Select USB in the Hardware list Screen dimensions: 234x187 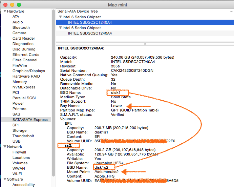pos(16,141)
